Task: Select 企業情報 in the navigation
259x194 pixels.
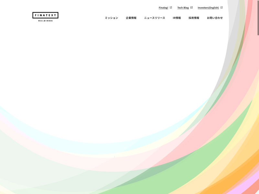Action: 131,18
